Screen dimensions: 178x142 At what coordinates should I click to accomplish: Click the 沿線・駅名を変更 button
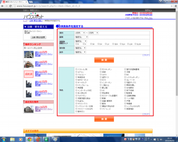38,37
